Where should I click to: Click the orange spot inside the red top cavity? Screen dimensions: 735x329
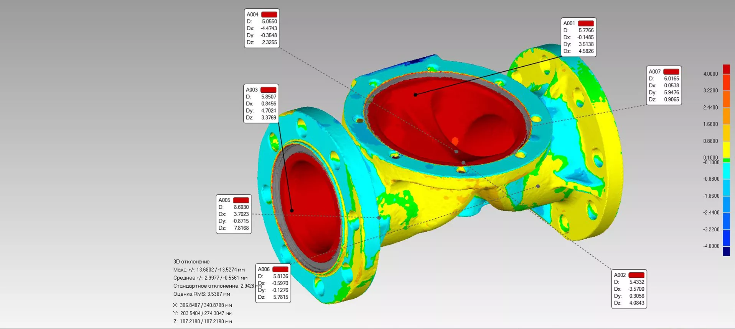coord(455,141)
